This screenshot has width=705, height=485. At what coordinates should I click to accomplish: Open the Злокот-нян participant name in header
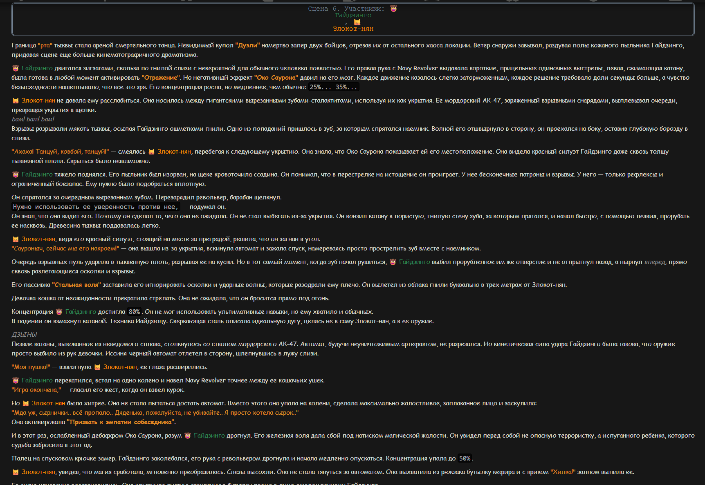pos(353,29)
